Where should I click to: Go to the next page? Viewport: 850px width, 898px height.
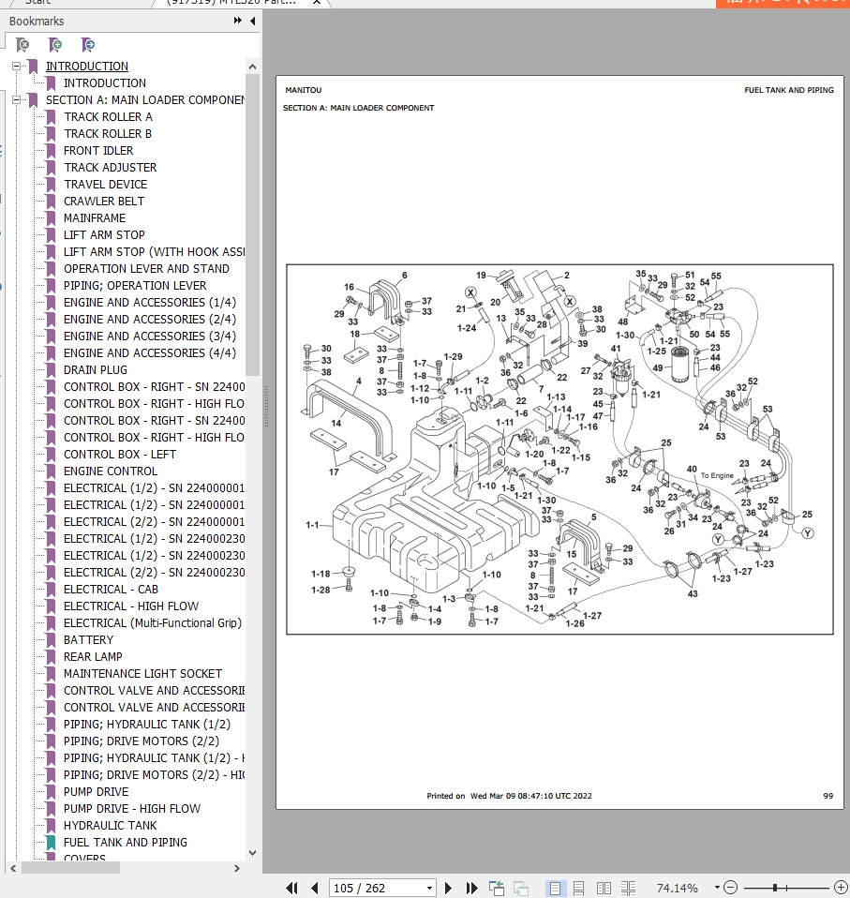click(x=449, y=888)
